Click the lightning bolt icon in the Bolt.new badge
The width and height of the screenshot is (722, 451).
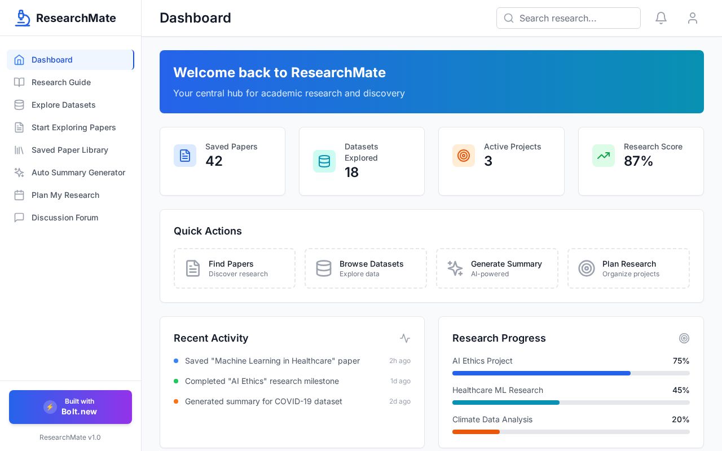50,407
